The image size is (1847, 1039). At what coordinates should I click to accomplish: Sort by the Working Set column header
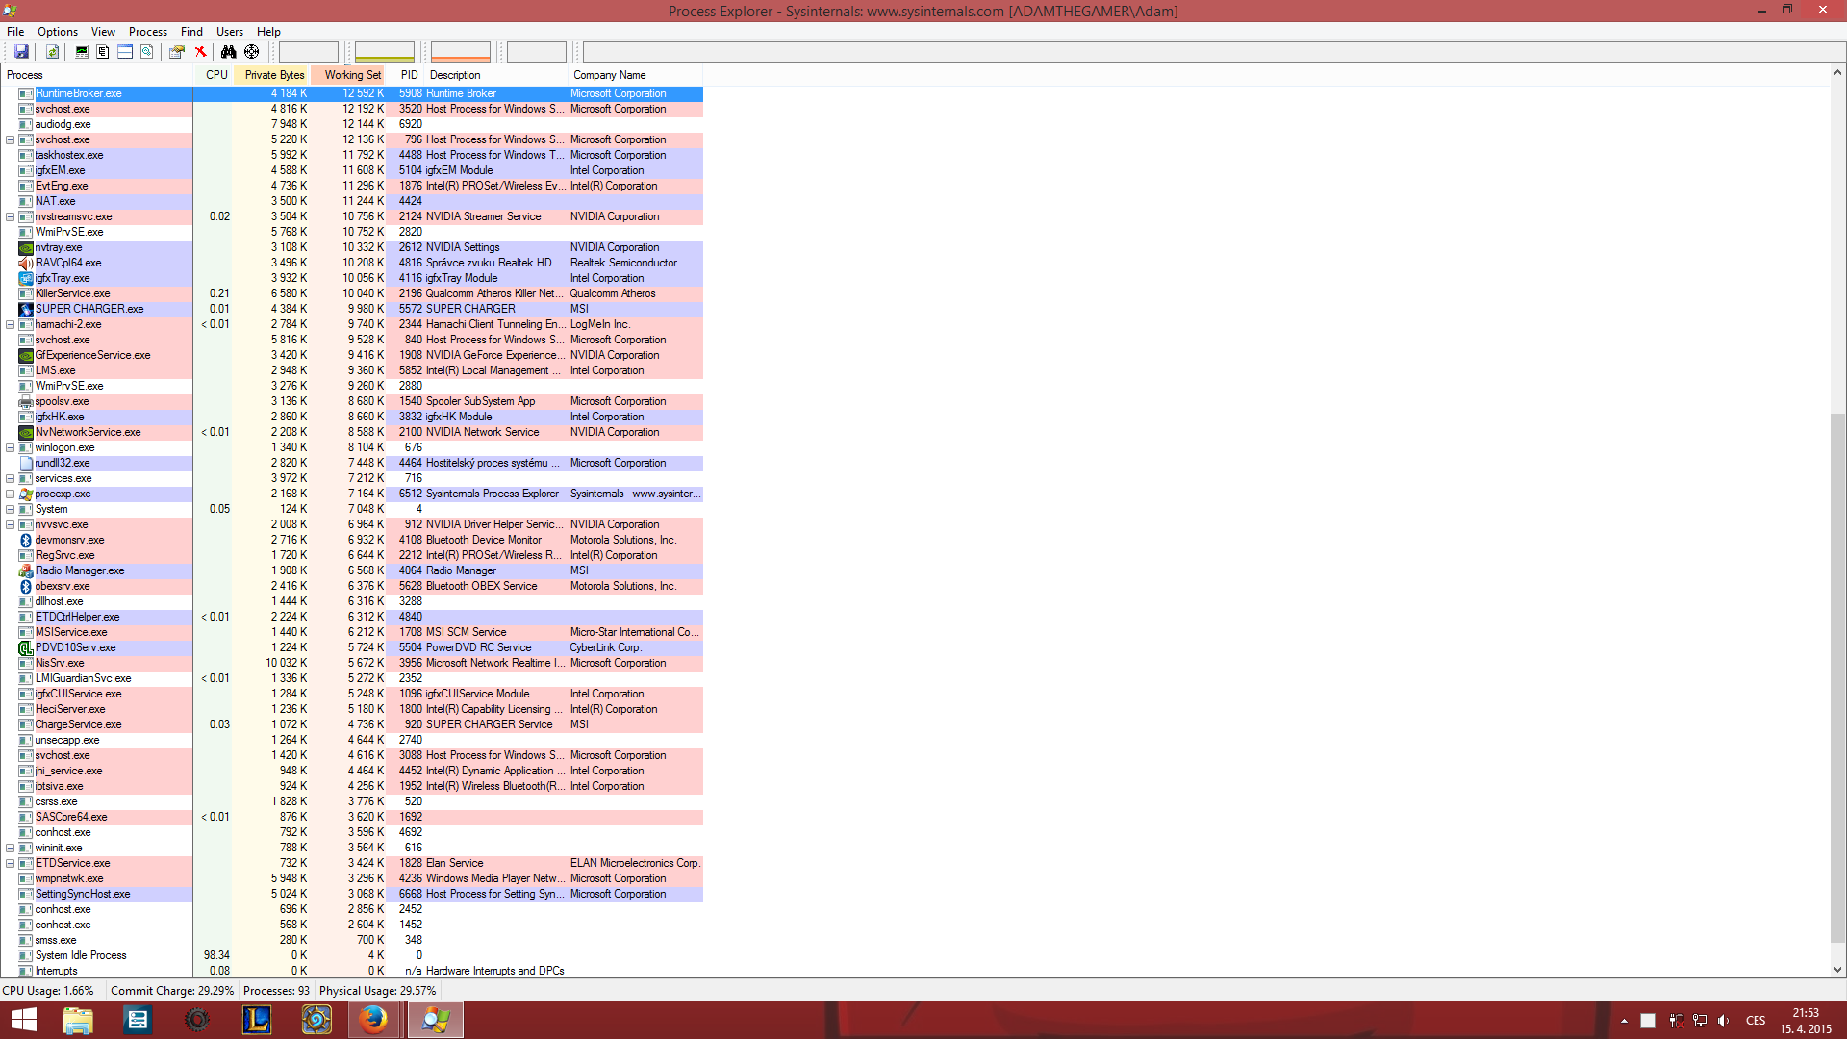pos(348,75)
